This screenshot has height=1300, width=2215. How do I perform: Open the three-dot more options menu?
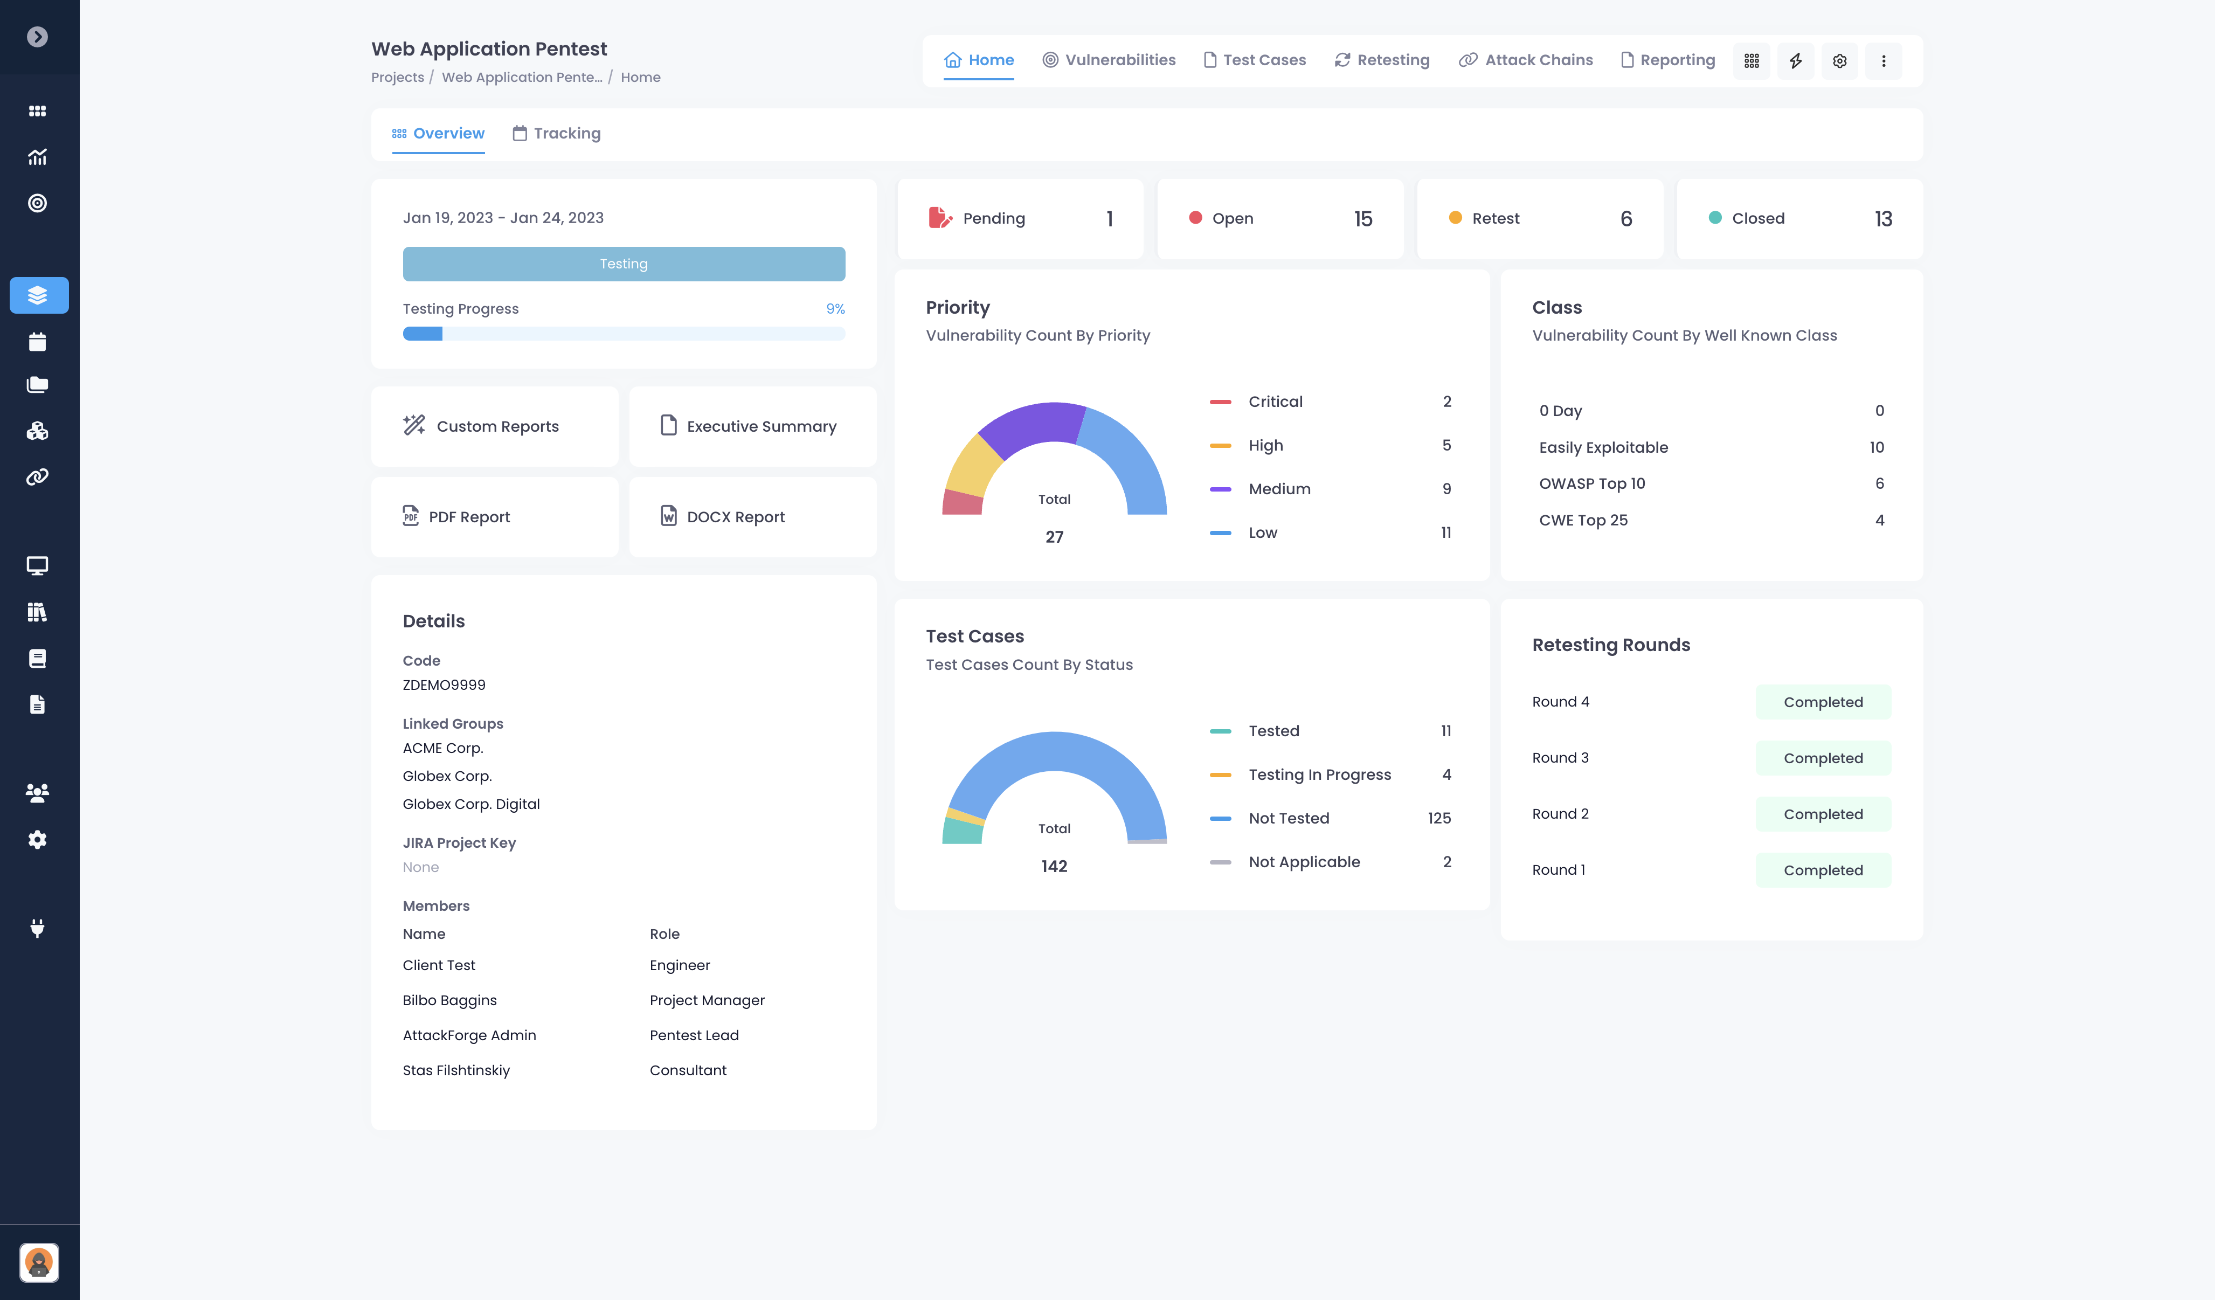click(x=1884, y=61)
